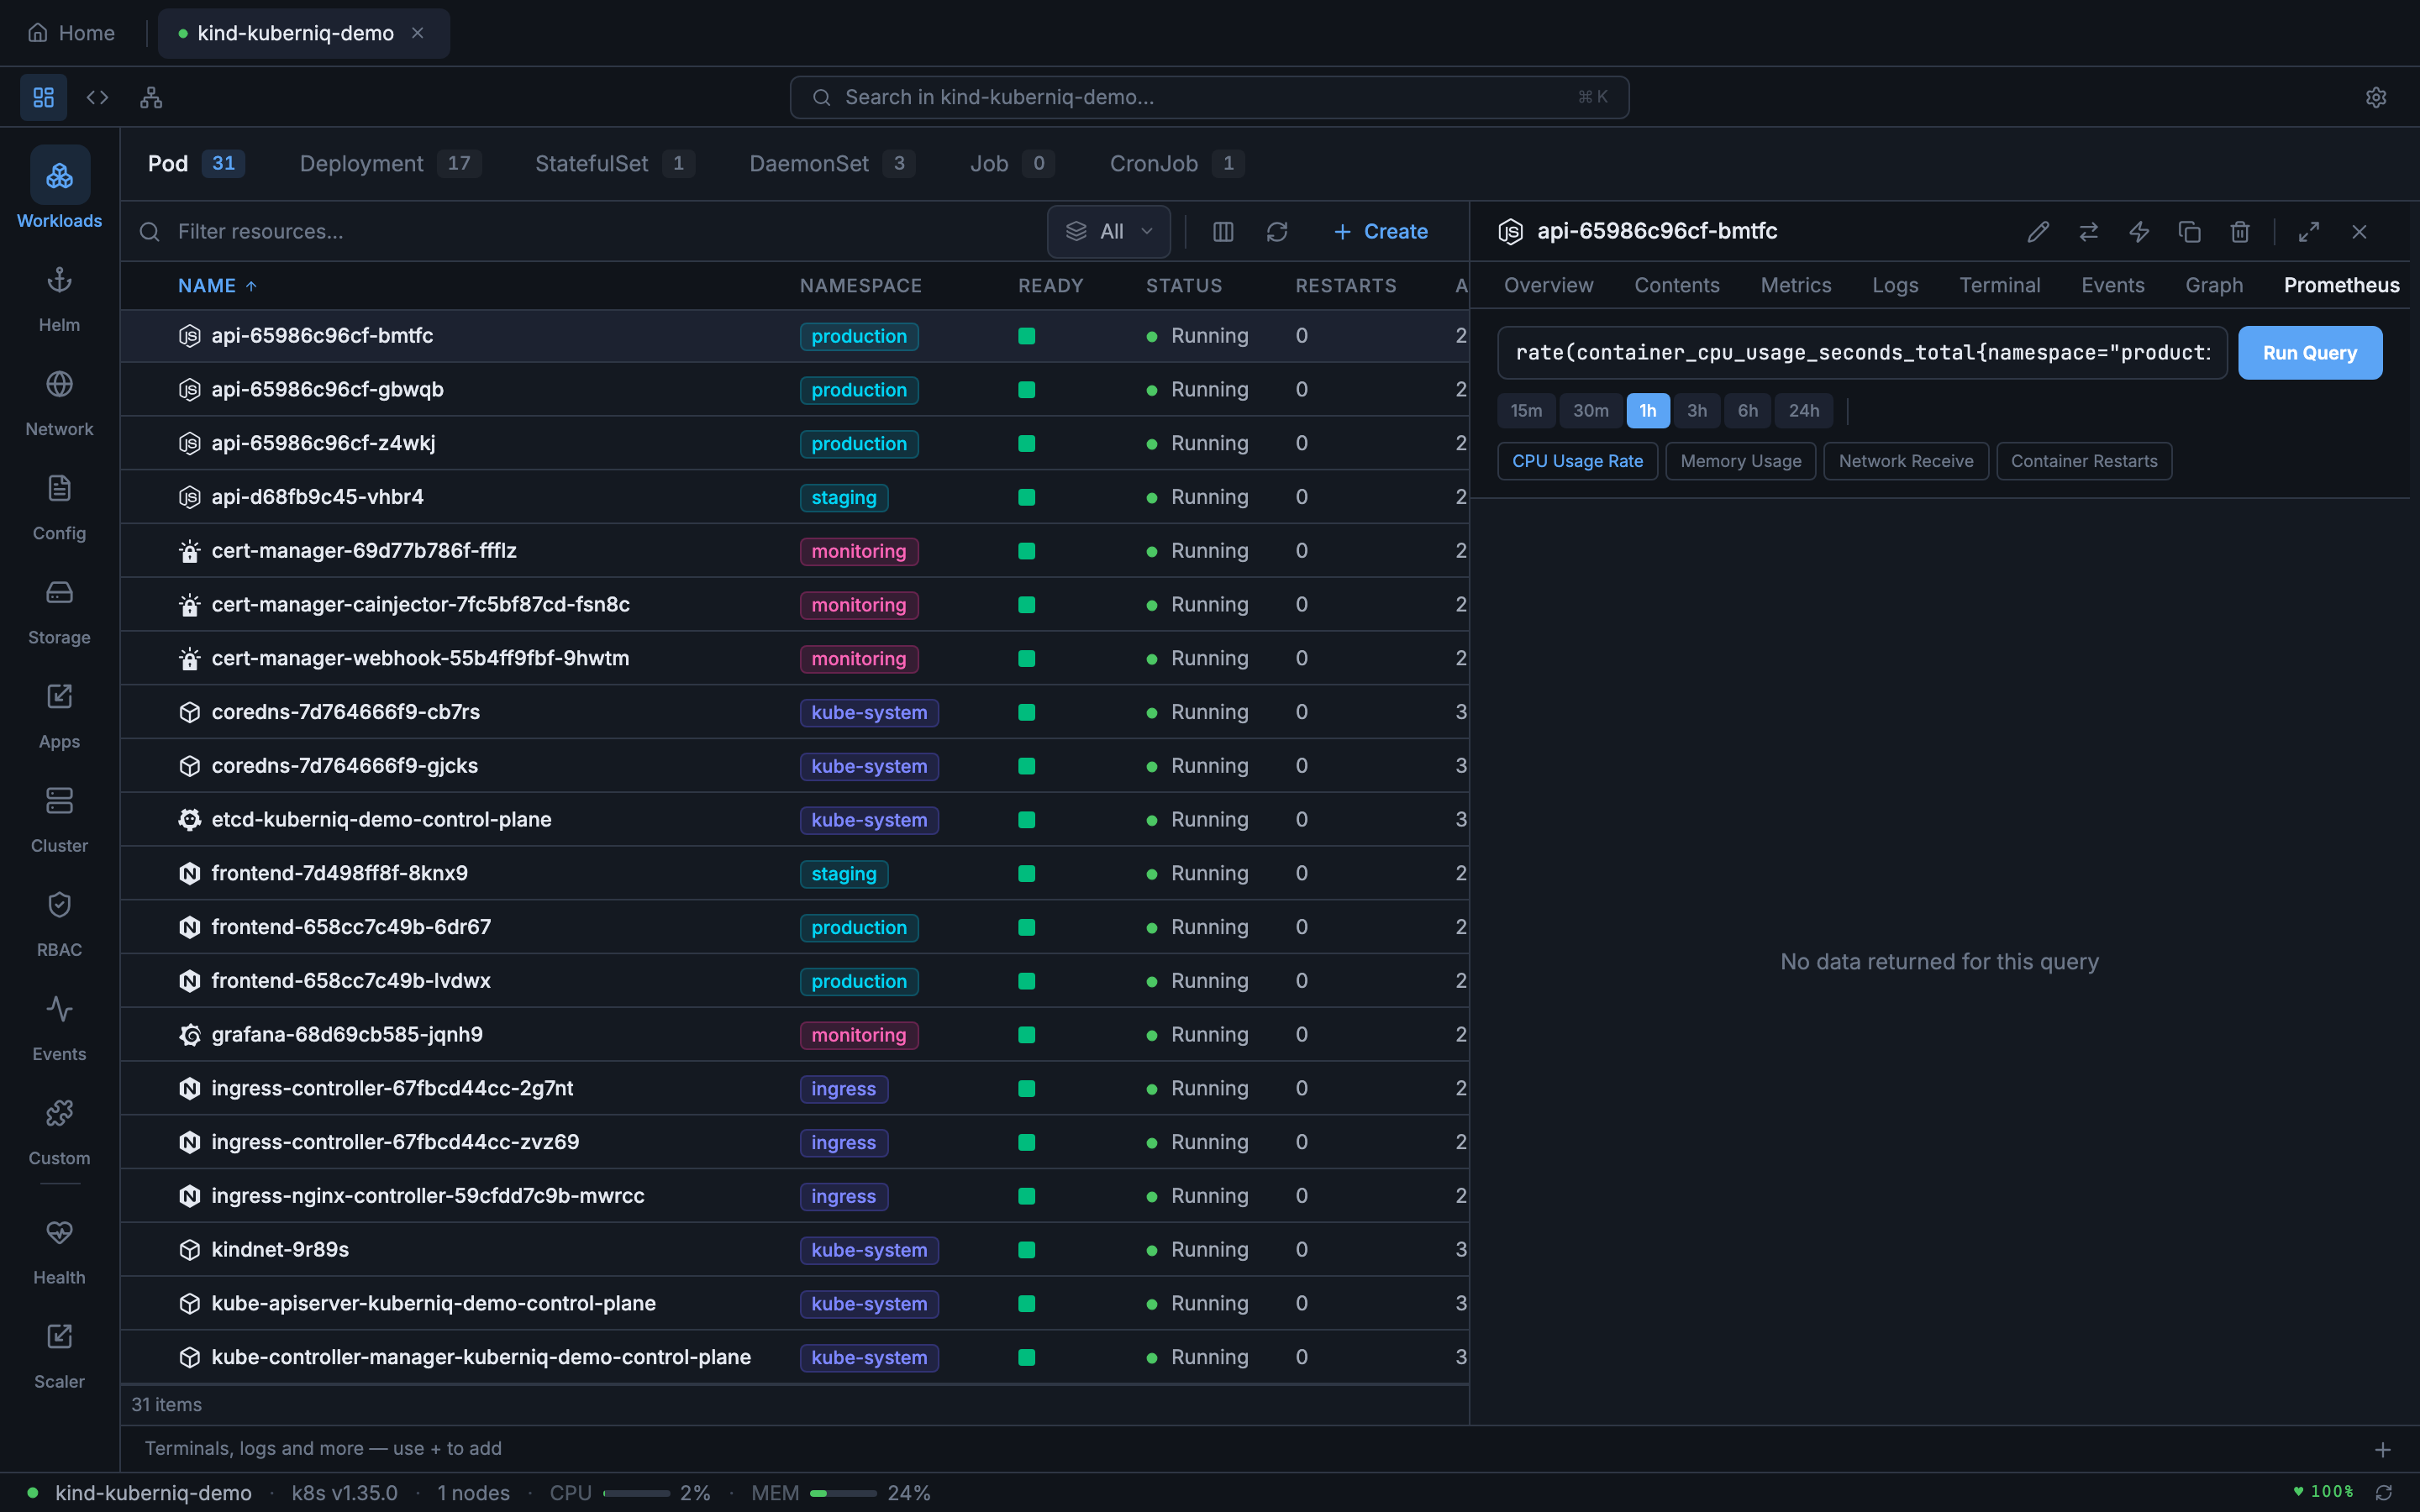Open the column layout icon

[x=1222, y=232]
